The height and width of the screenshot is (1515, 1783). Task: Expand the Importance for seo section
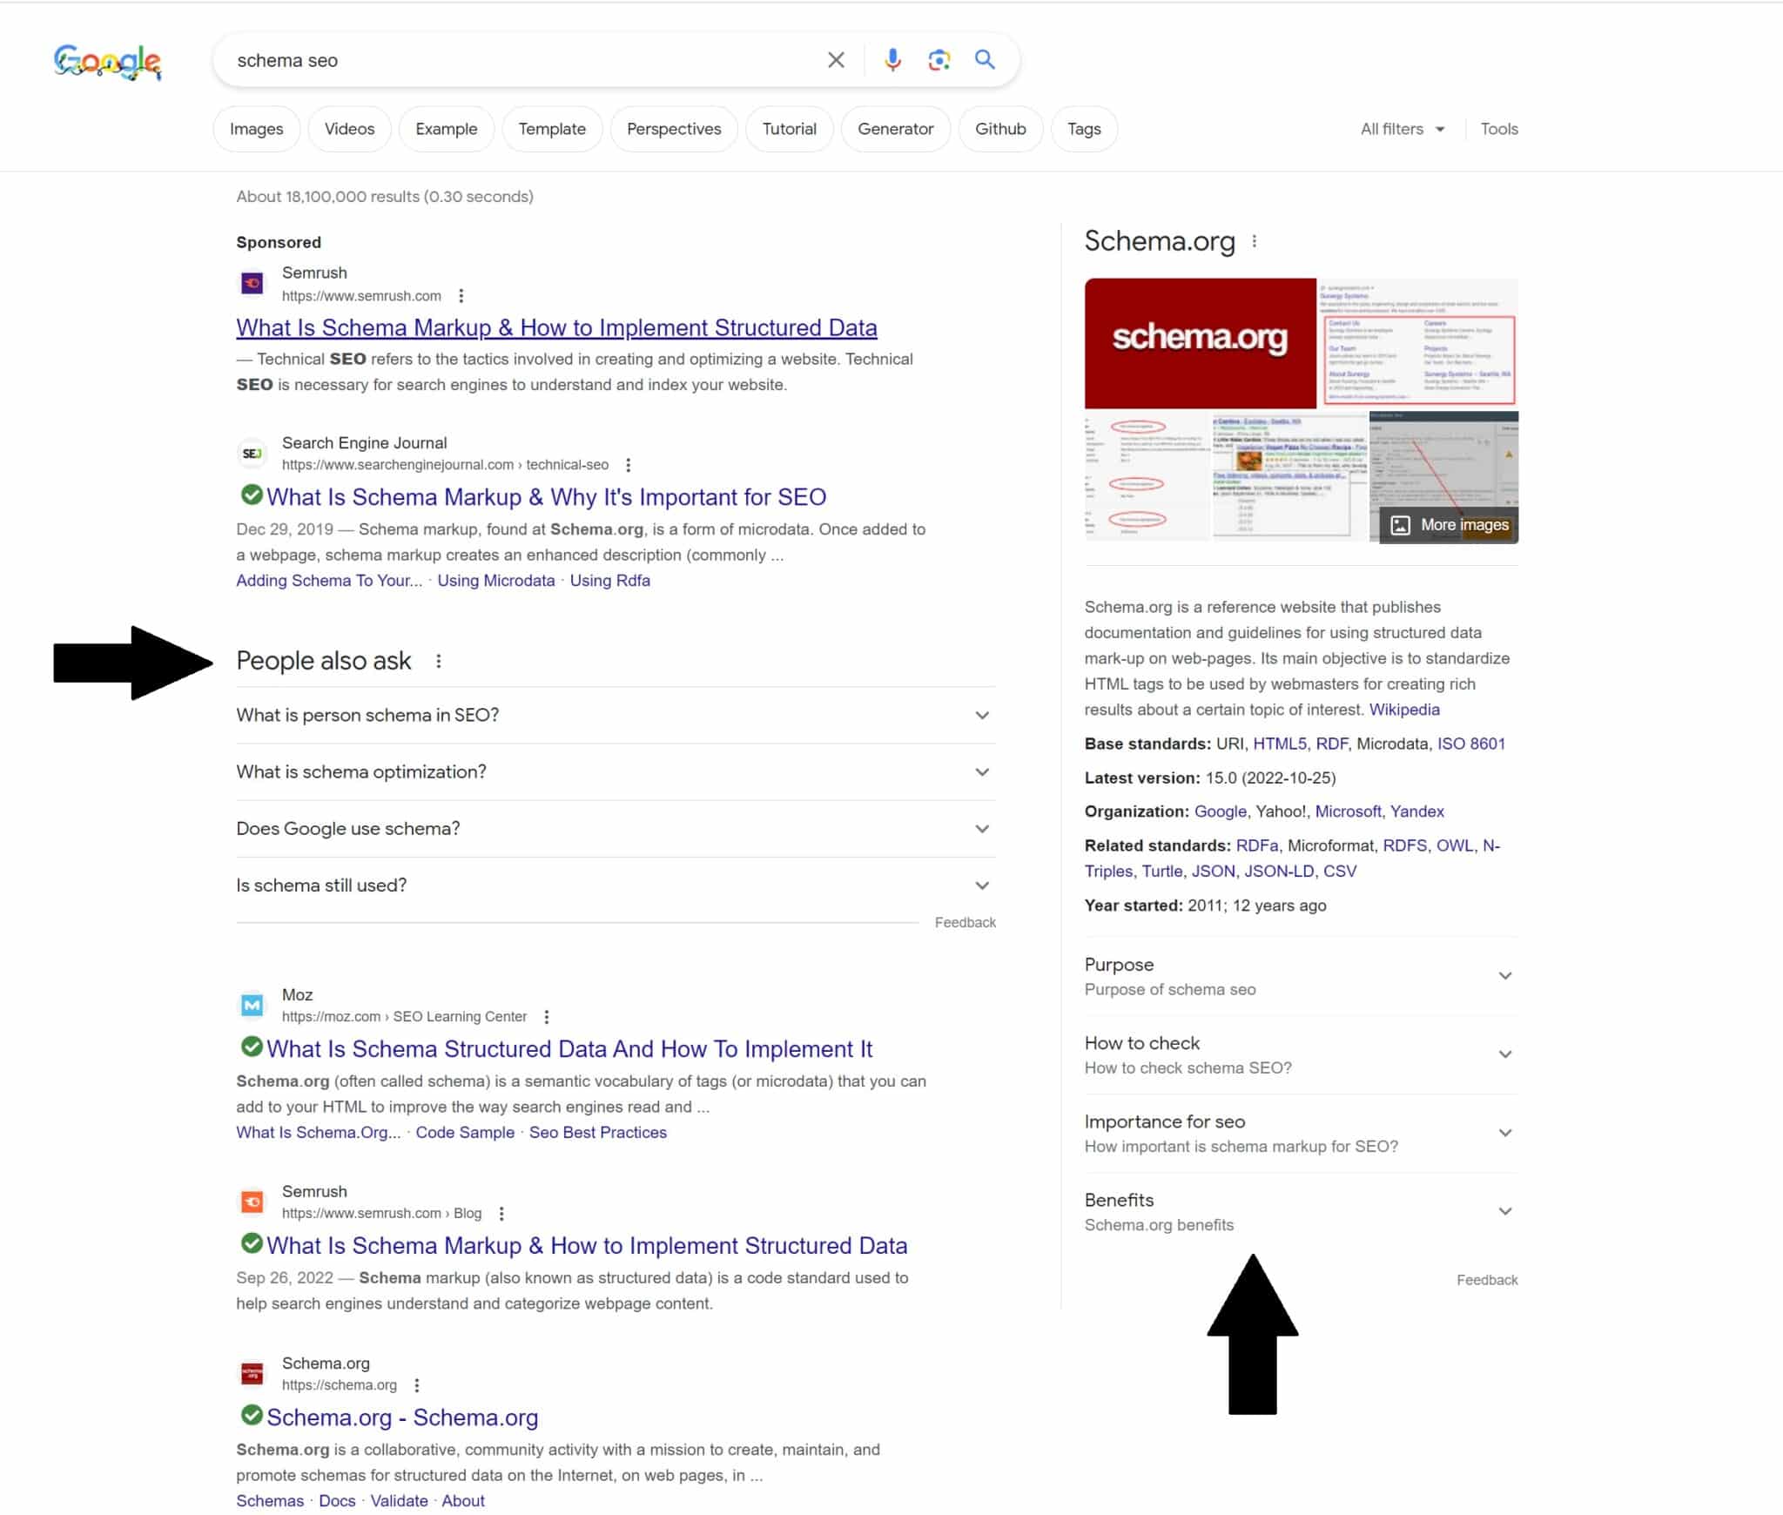pos(1301,1134)
